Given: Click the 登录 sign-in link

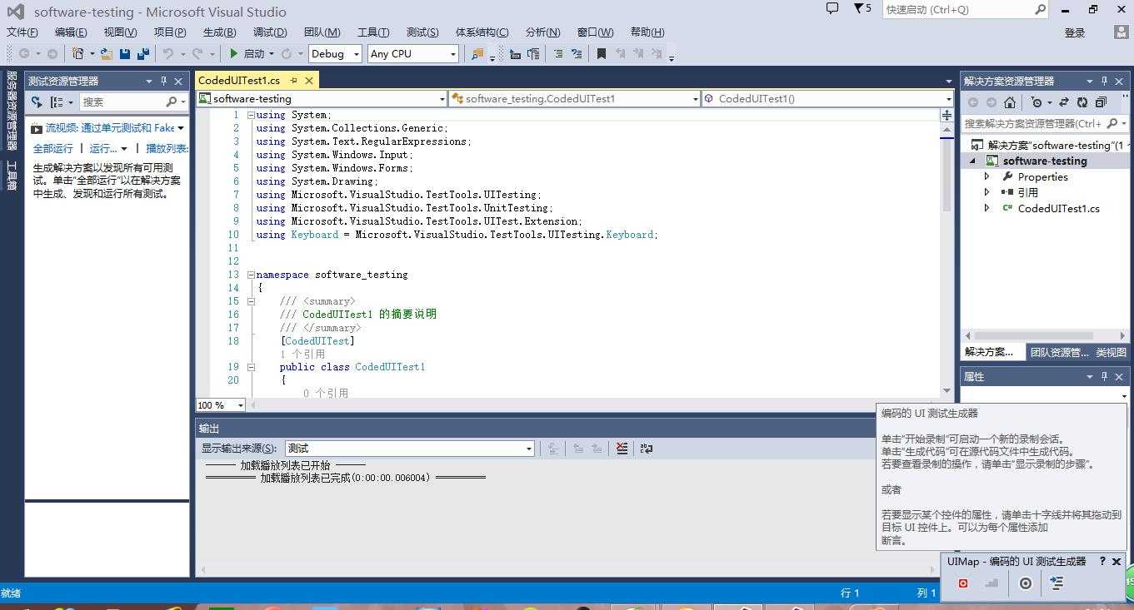Looking at the screenshot, I should [1075, 33].
